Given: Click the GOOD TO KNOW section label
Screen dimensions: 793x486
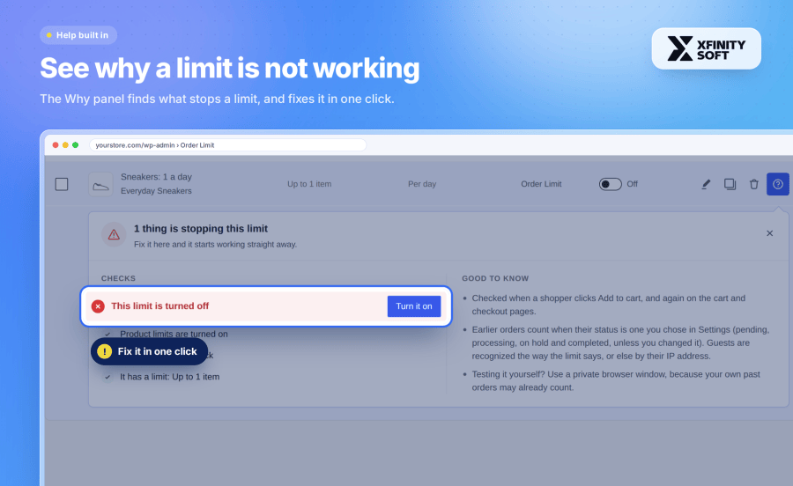Looking at the screenshot, I should pyautogui.click(x=495, y=278).
